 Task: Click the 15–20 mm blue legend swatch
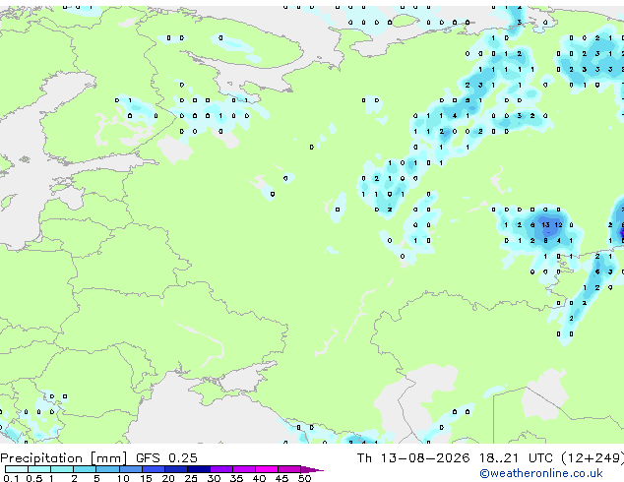pos(153,469)
